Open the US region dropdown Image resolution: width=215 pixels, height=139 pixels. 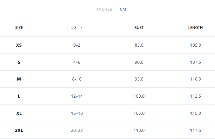pyautogui.click(x=77, y=27)
